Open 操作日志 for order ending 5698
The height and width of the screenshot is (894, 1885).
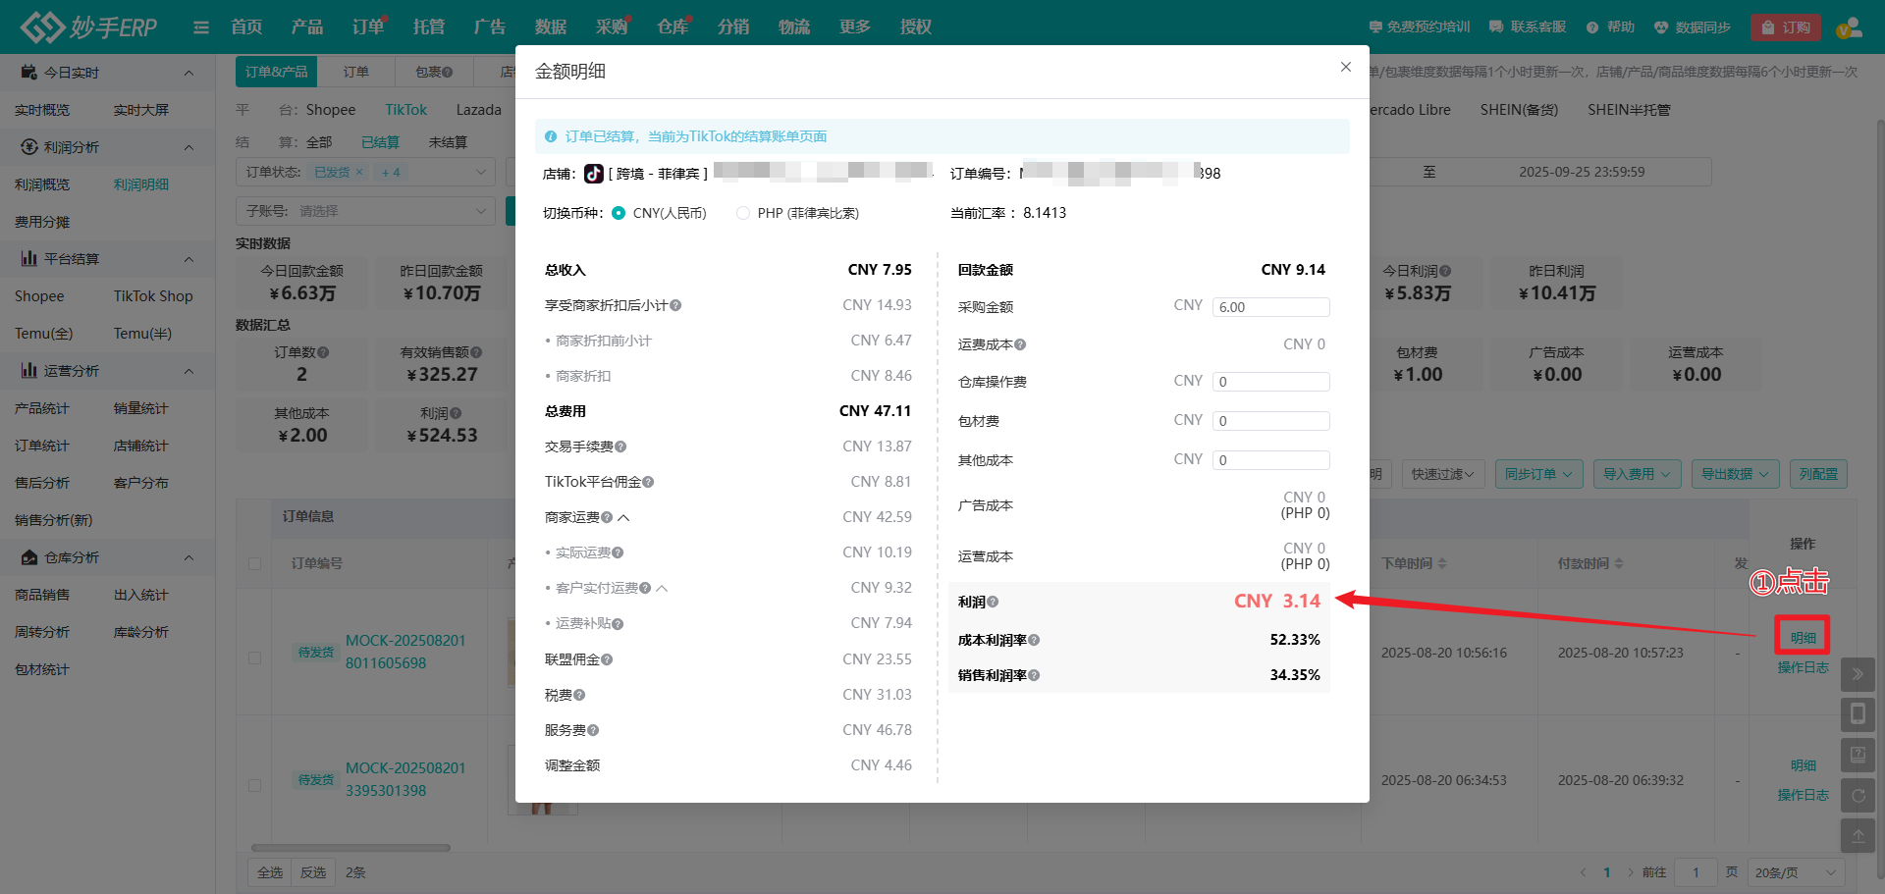pos(1803,667)
